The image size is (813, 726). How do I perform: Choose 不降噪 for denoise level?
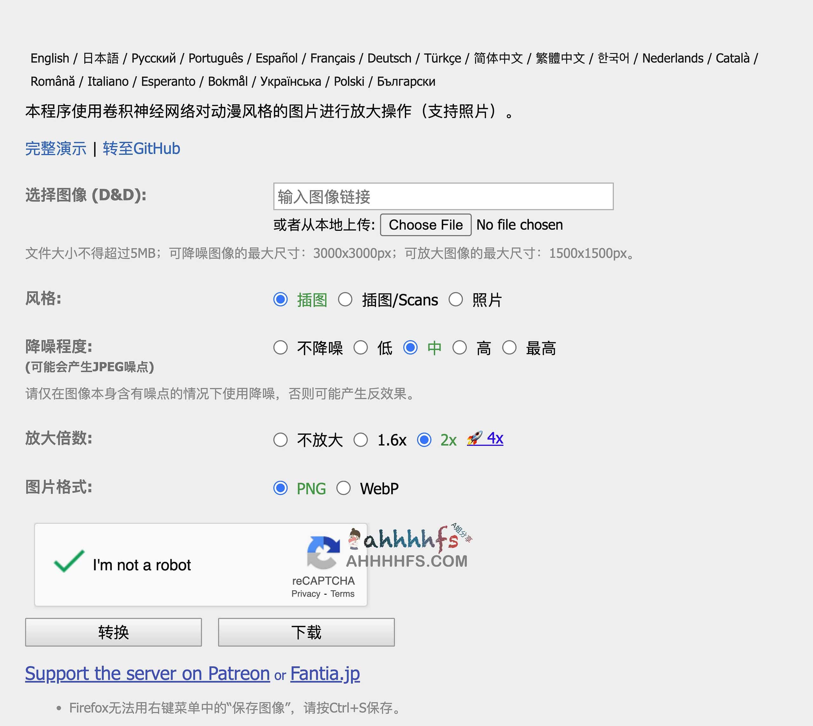[281, 348]
